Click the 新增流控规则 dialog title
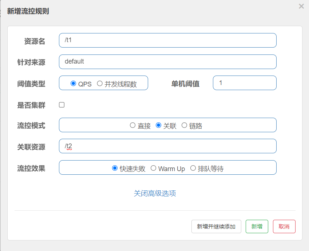Image resolution: width=309 pixels, height=251 pixels. click(x=28, y=11)
